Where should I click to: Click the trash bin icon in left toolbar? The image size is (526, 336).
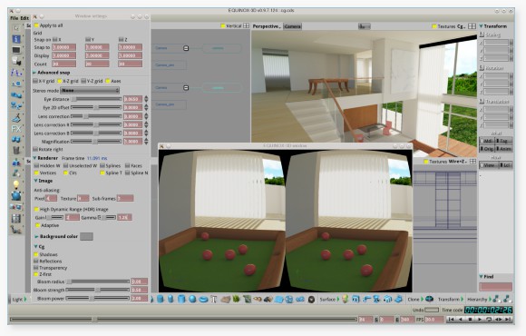16,150
